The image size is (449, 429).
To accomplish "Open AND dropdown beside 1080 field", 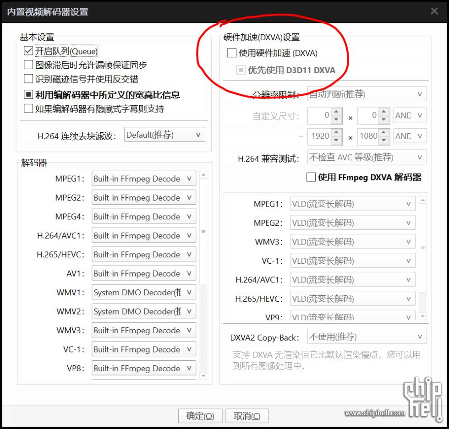I will click(410, 136).
